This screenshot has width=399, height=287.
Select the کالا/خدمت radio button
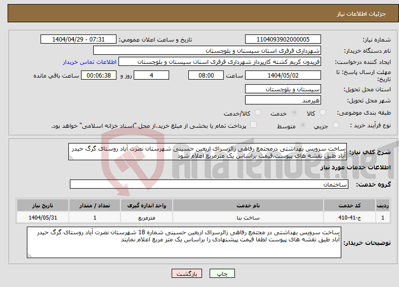pos(258,113)
